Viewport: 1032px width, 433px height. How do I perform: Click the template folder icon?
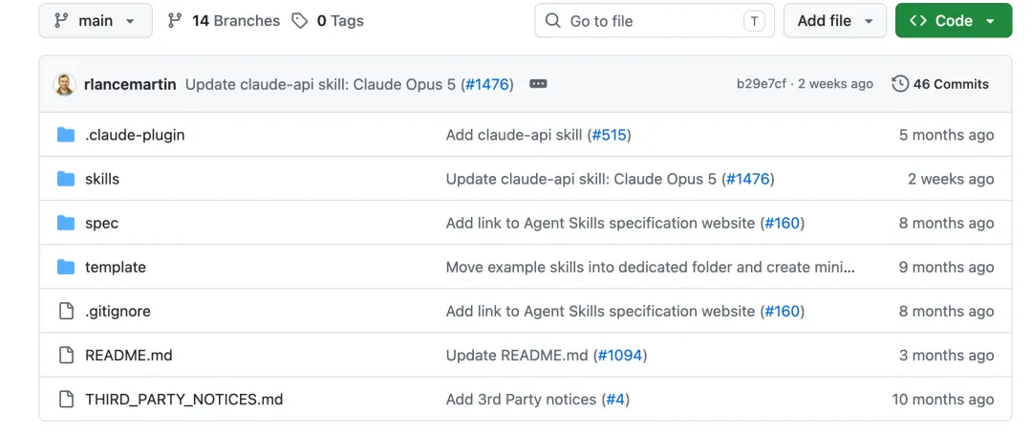pos(66,268)
